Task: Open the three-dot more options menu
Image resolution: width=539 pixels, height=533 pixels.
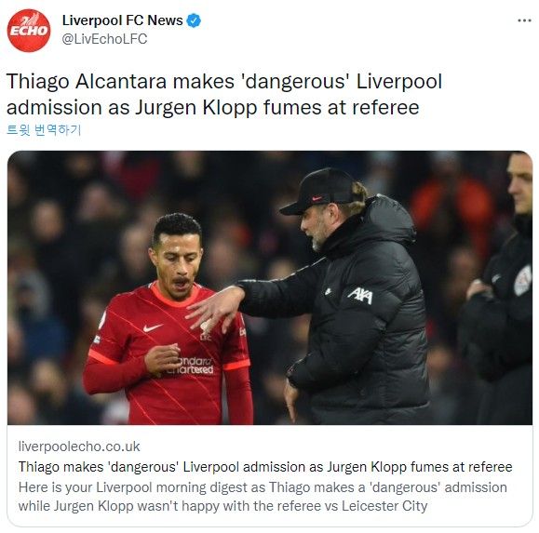Action: (x=524, y=21)
